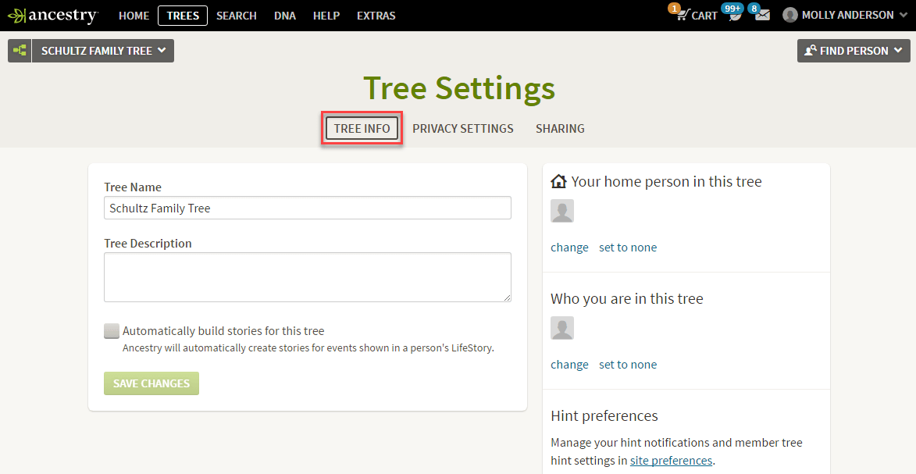Click the Ancestry logo

tap(53, 15)
